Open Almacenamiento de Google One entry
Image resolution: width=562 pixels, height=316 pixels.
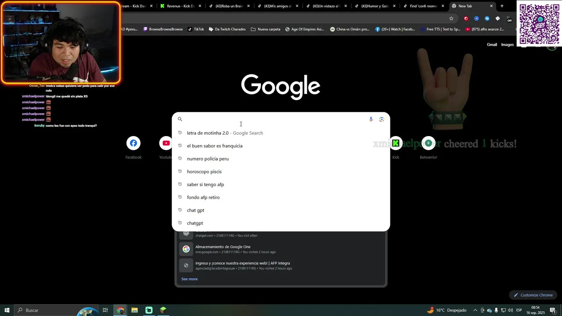[281, 249]
